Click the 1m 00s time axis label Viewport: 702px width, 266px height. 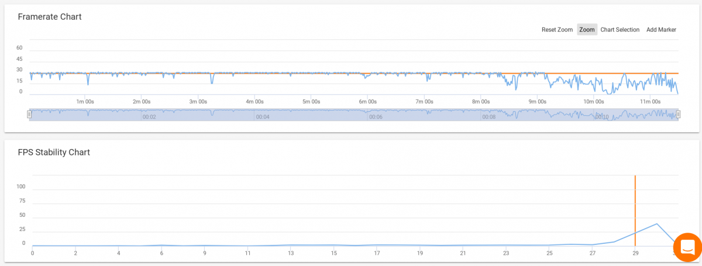click(x=85, y=101)
